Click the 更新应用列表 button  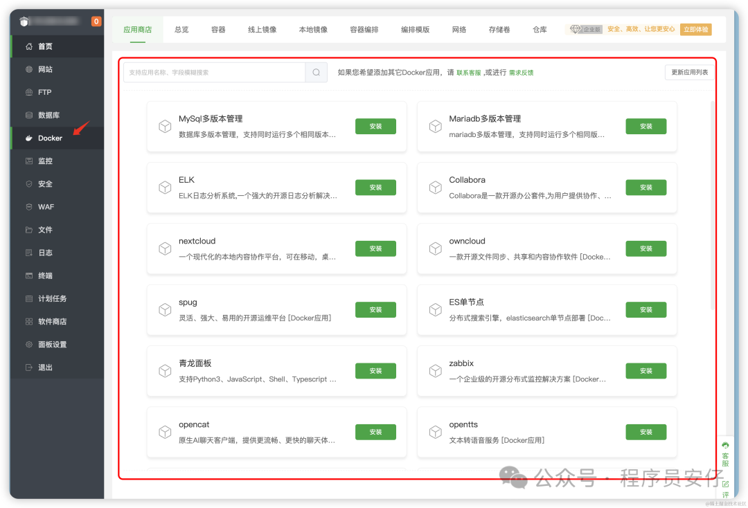click(689, 73)
